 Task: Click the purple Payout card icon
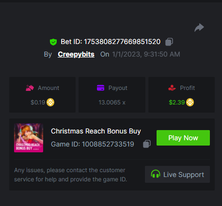pos(100,88)
